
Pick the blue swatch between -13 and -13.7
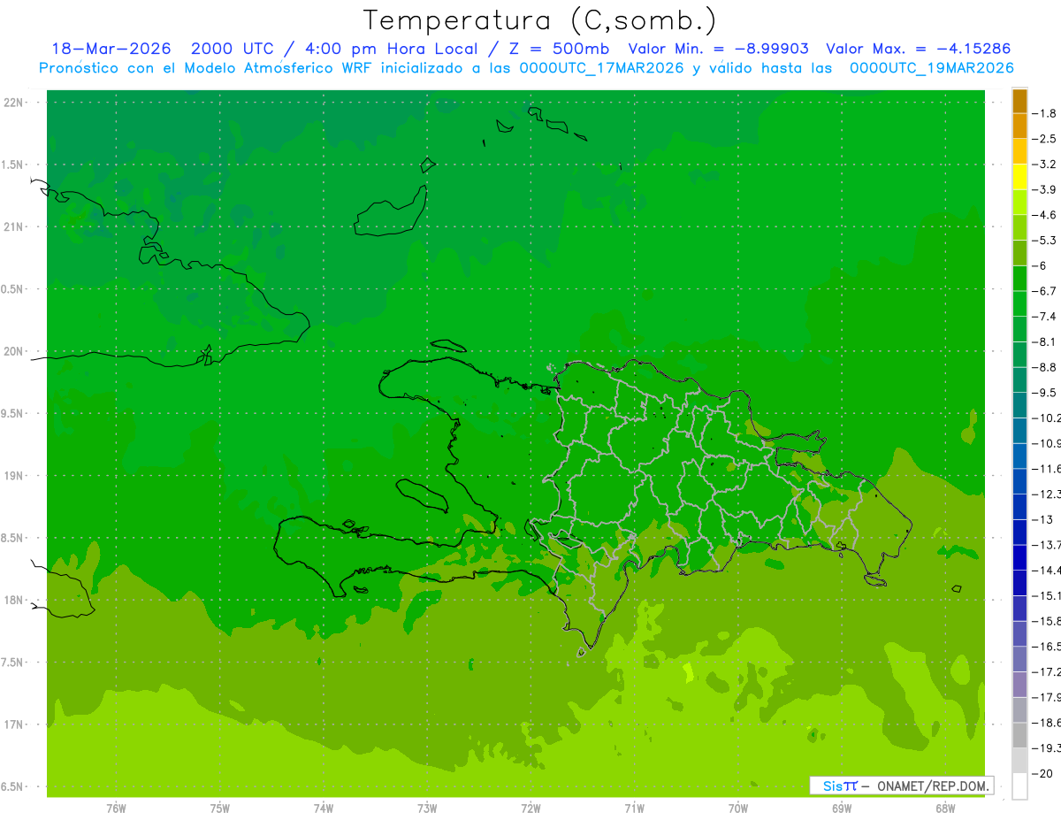click(1019, 533)
